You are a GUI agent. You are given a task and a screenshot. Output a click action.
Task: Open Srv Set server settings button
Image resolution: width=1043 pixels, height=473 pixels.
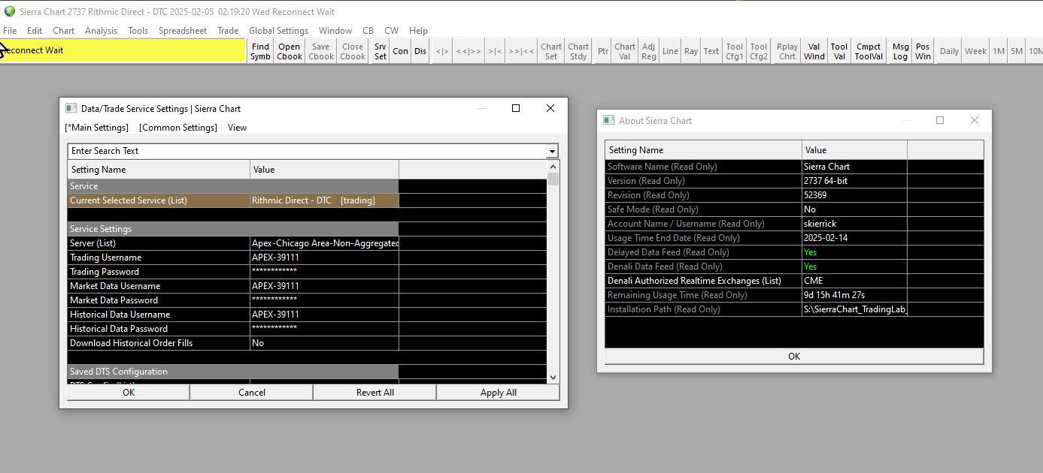point(381,51)
